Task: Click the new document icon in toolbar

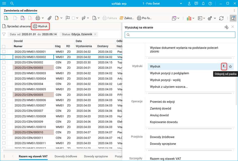Action: pos(6,18)
